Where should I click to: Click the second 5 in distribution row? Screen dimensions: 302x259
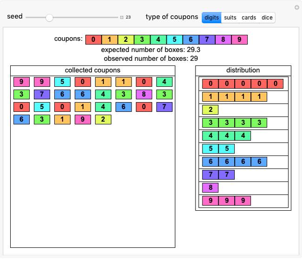coord(227,149)
